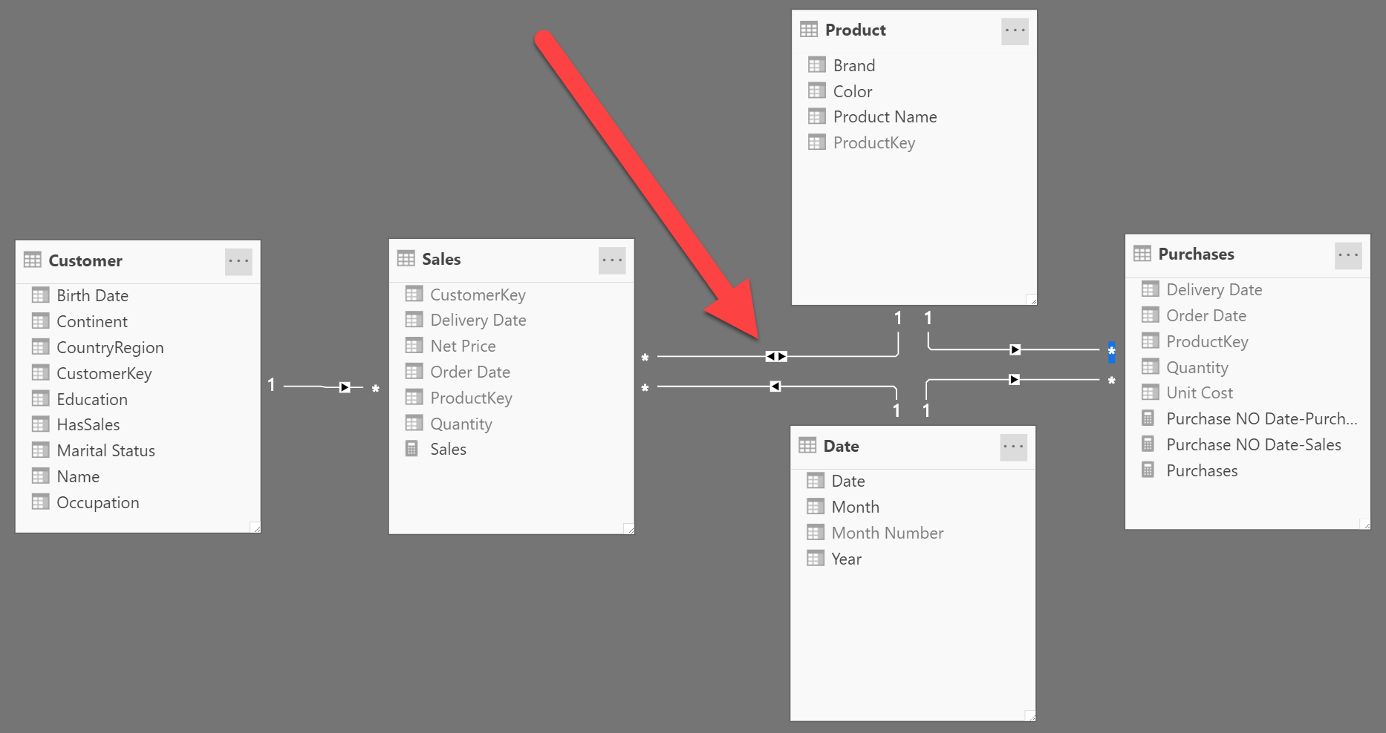Open the Purchases table more options
The width and height of the screenshot is (1386, 733).
point(1348,255)
